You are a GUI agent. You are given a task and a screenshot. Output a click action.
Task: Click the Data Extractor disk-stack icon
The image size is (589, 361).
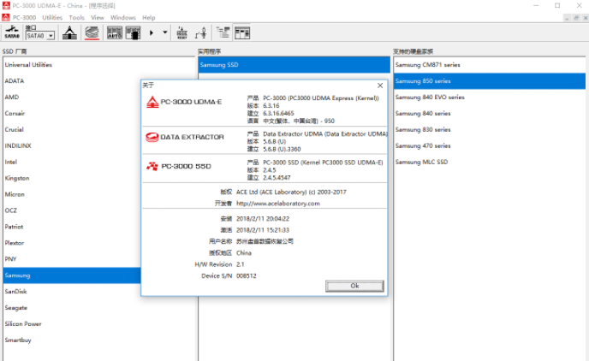point(92,33)
